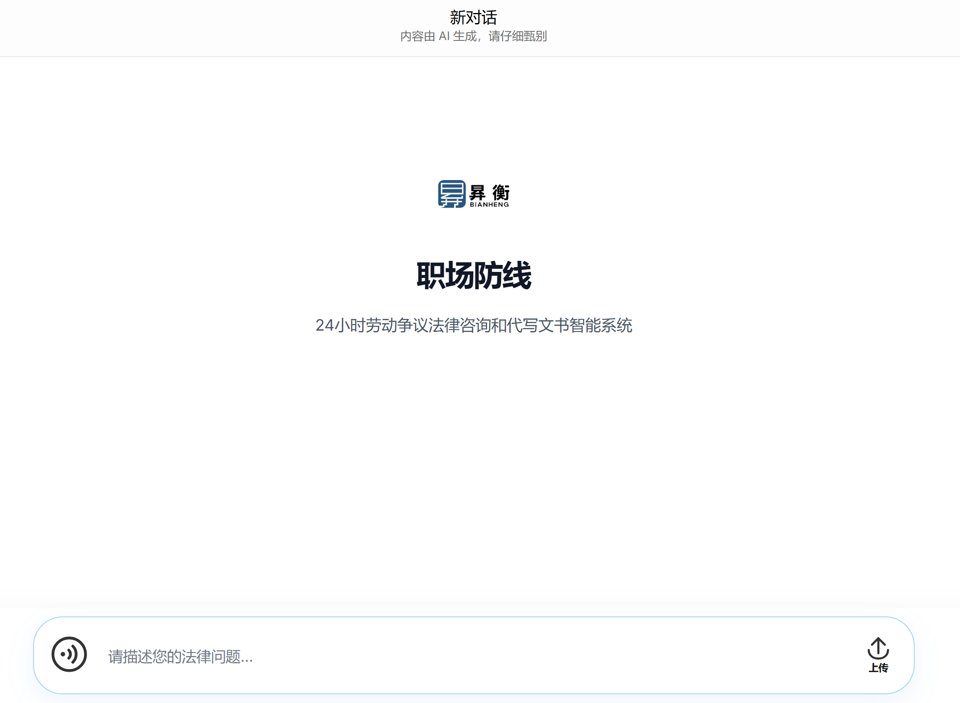Click the Bianheng logo
The width and height of the screenshot is (960, 703).
pyautogui.click(x=474, y=194)
